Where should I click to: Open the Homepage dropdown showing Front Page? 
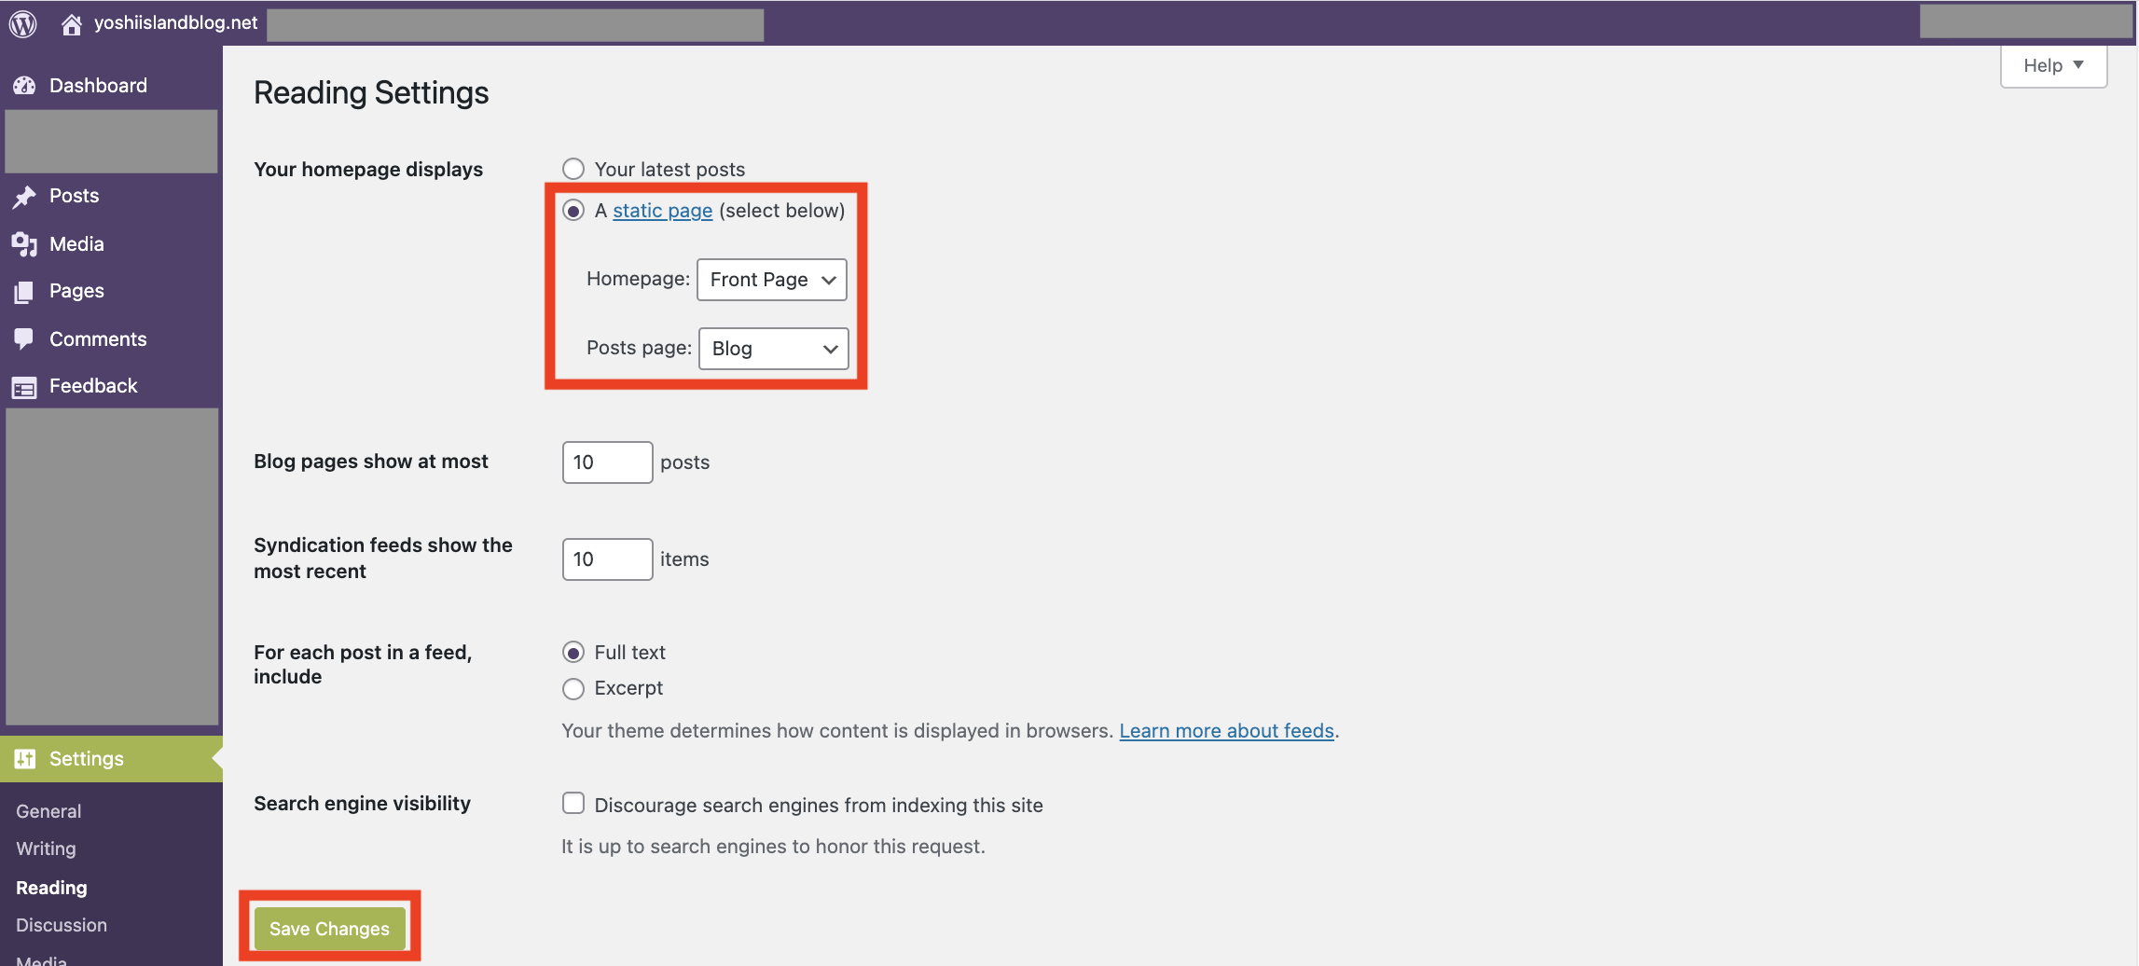(772, 280)
